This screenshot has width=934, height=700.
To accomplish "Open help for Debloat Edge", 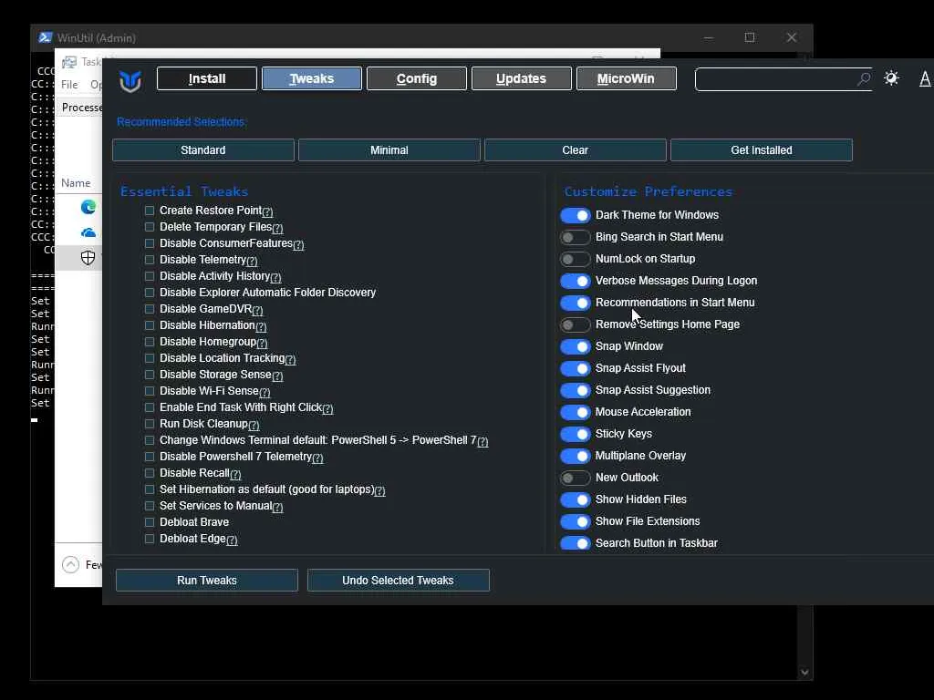I will pyautogui.click(x=232, y=540).
